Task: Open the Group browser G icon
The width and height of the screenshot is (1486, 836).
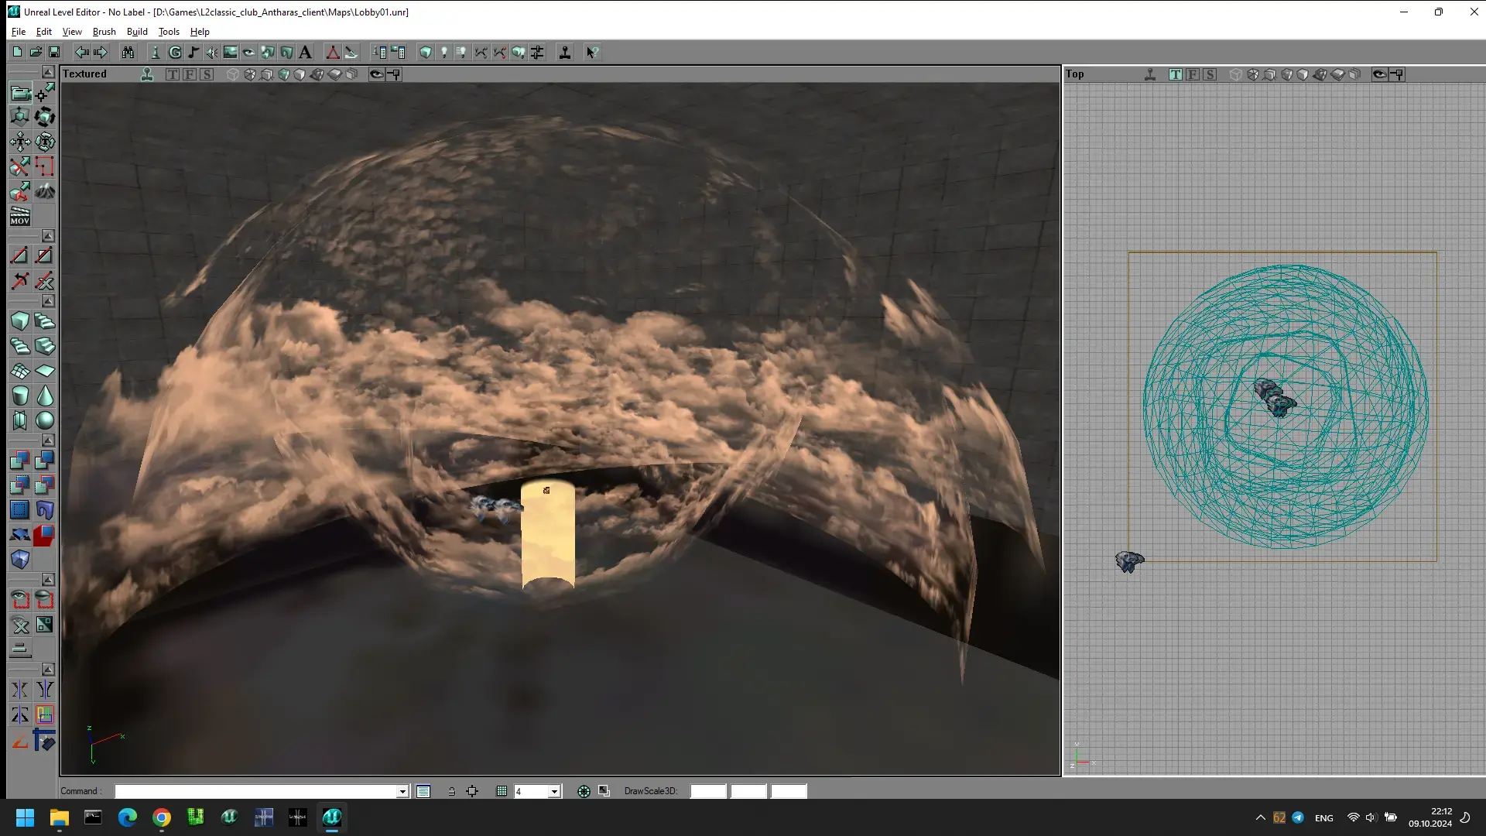Action: (x=175, y=52)
